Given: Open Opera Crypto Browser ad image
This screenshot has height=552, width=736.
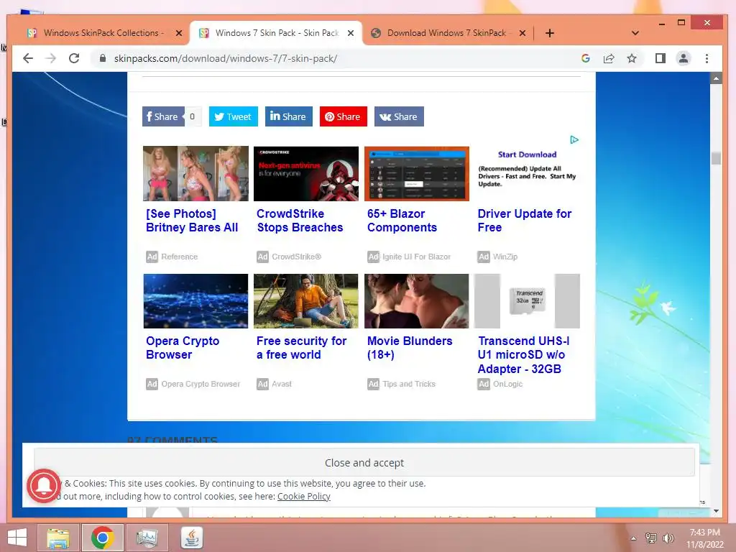Looking at the screenshot, I should (195, 301).
